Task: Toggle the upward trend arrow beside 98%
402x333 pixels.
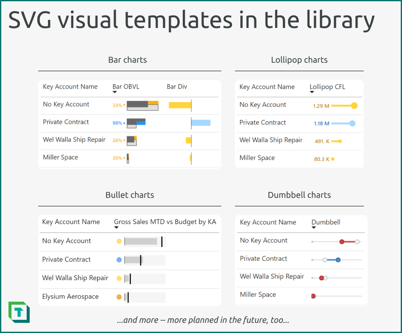Action: [x=124, y=122]
